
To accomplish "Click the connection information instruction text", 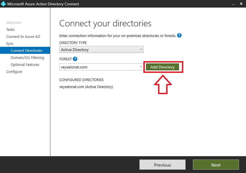I will pyautogui.click(x=118, y=36).
